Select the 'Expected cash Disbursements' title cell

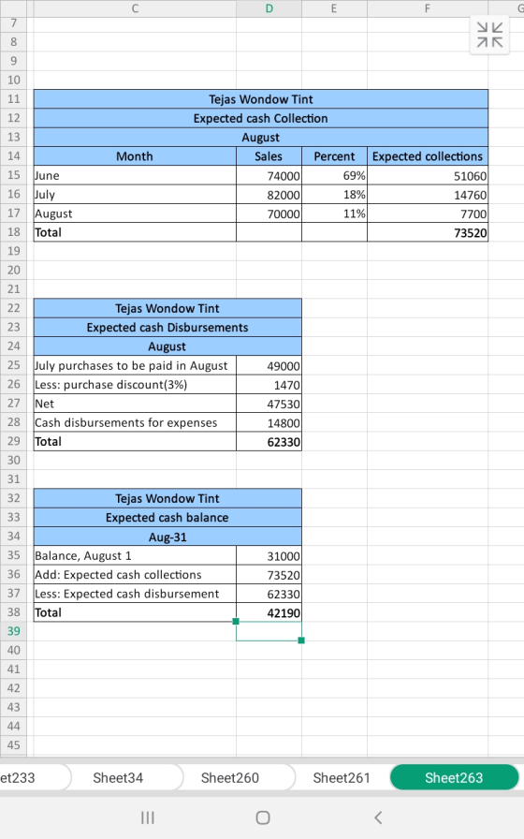coord(167,328)
